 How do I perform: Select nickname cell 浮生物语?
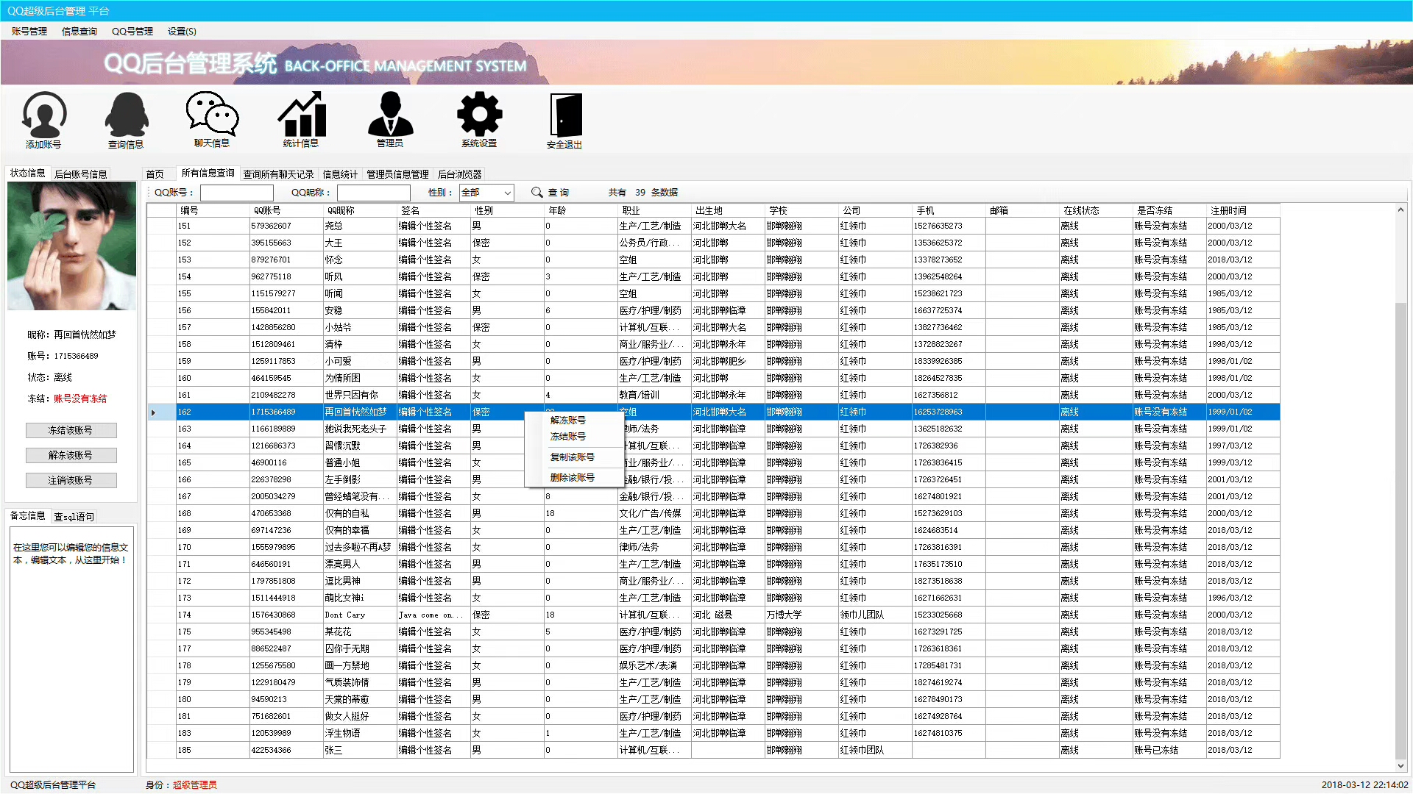(361, 734)
